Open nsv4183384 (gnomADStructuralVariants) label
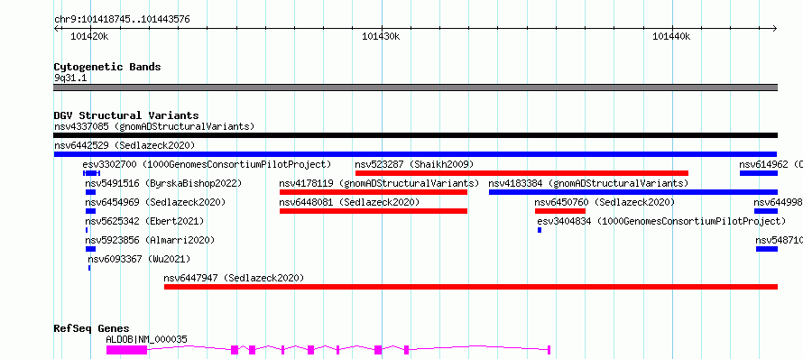803x359 pixels. pyautogui.click(x=588, y=183)
